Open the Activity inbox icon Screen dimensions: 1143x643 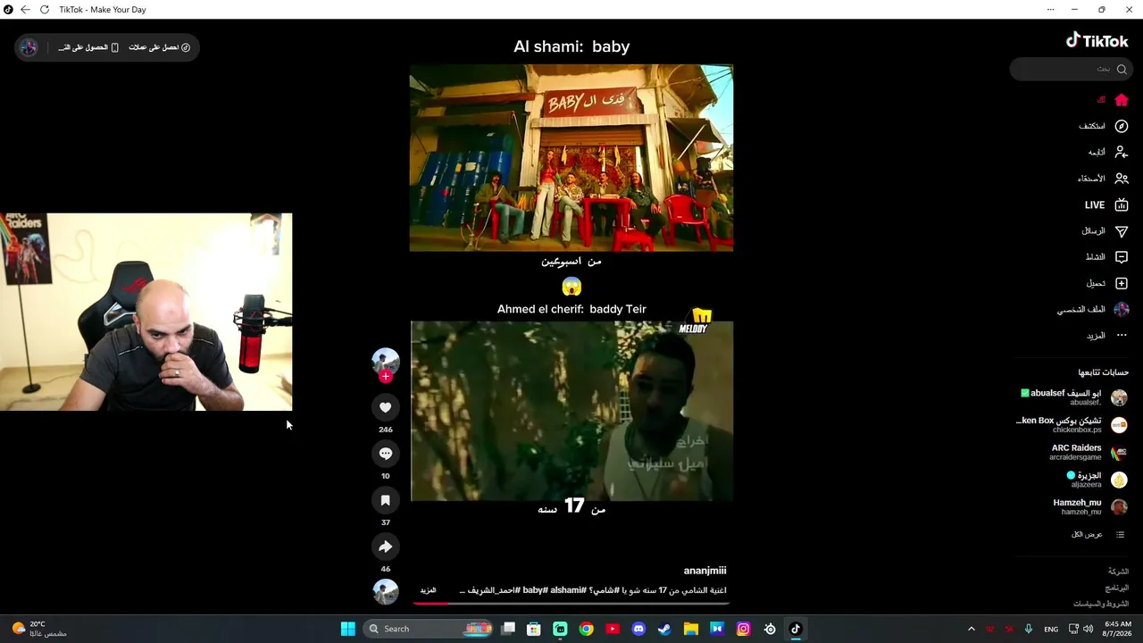click(x=1122, y=257)
